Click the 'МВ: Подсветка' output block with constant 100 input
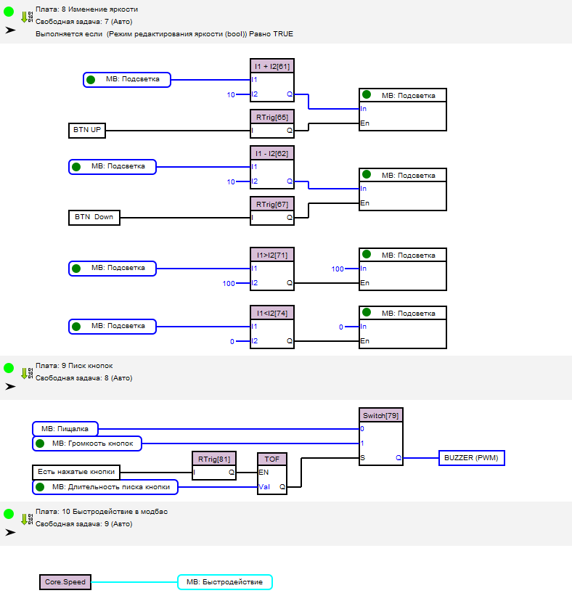Viewport: 572px width, 609px height. pyautogui.click(x=403, y=269)
